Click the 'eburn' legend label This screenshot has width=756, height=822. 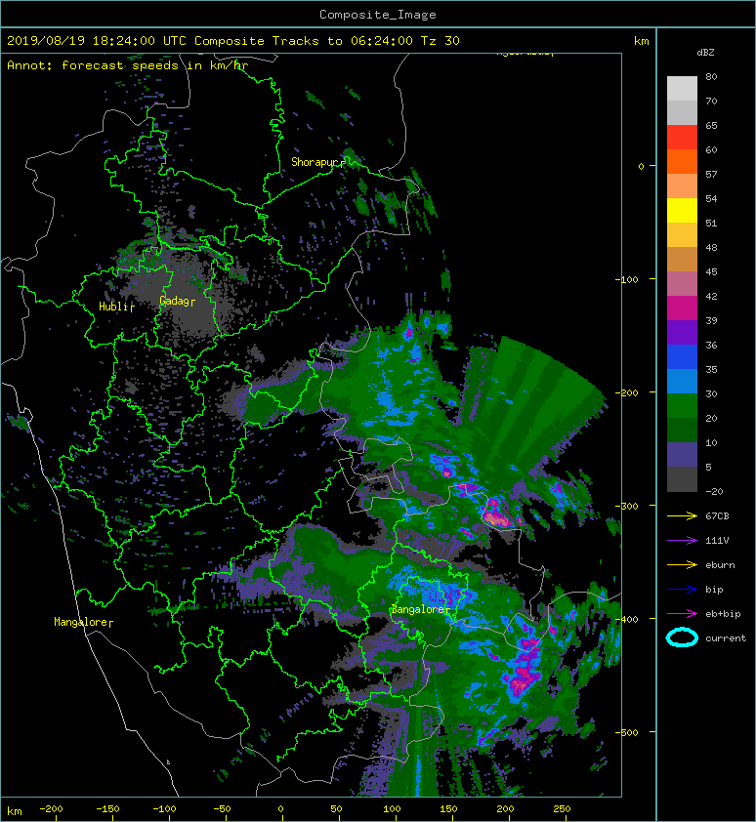720,564
